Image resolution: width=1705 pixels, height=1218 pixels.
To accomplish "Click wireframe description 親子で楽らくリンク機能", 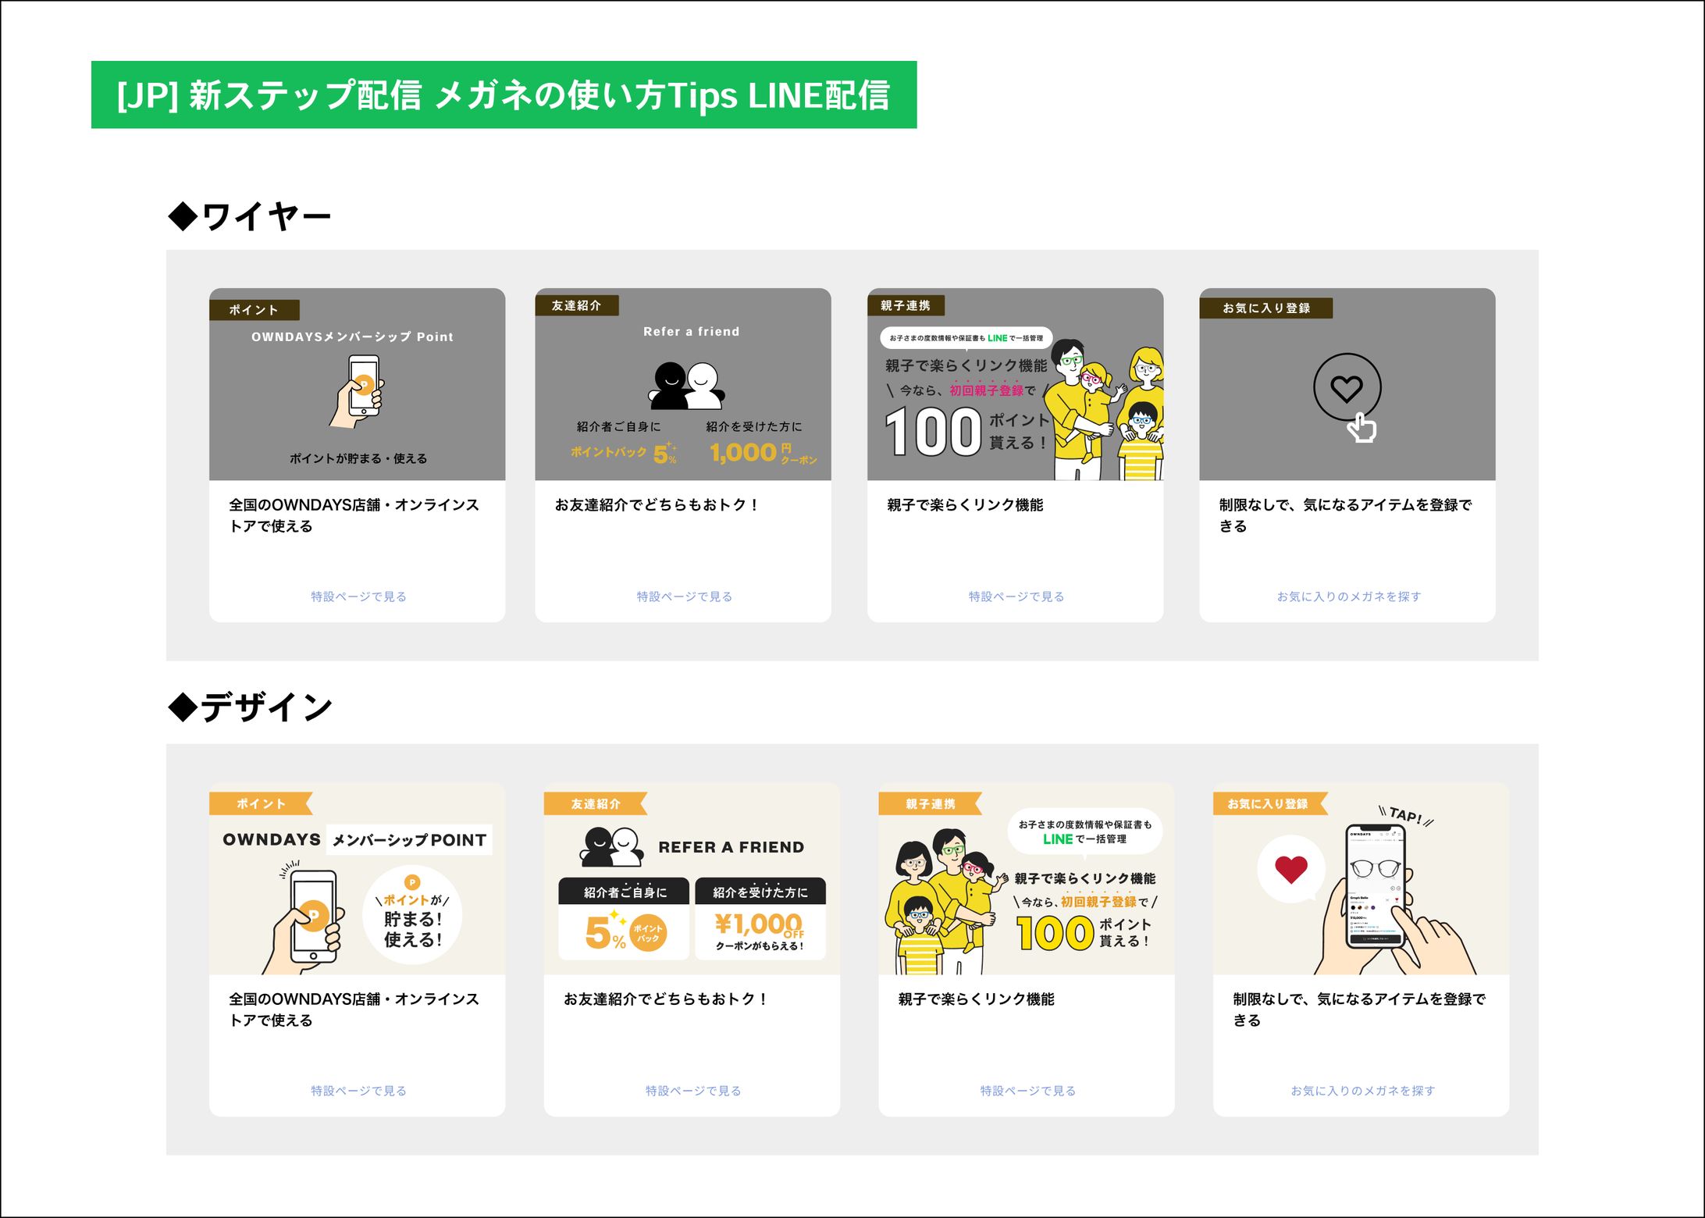I will (x=965, y=505).
